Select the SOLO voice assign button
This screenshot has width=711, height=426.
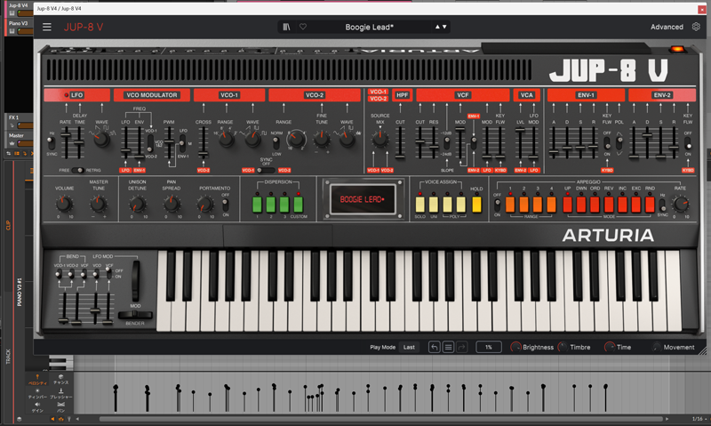[x=419, y=205]
